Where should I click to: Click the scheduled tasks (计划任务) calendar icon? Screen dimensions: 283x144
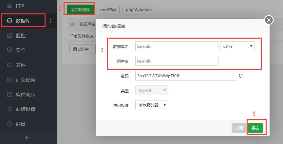[9, 80]
